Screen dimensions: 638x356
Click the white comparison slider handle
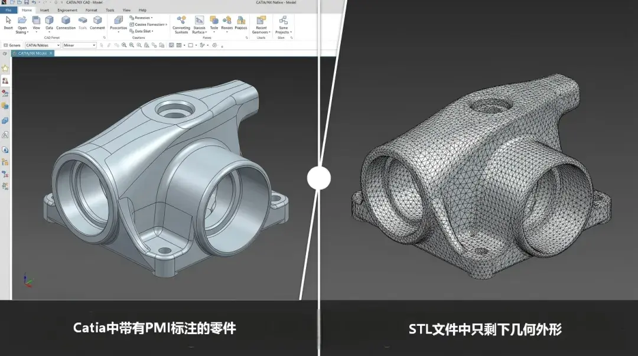319,178
